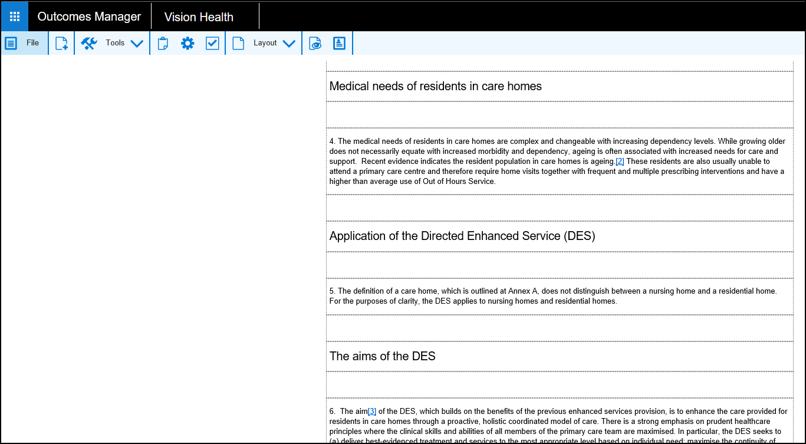
Task: Open the app launcher grid icon
Action: (x=15, y=17)
